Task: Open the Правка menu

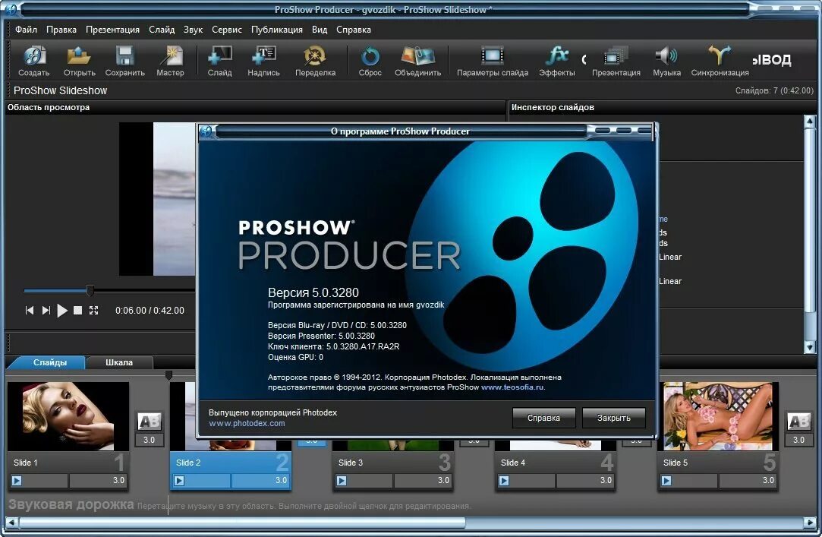Action: coord(61,30)
